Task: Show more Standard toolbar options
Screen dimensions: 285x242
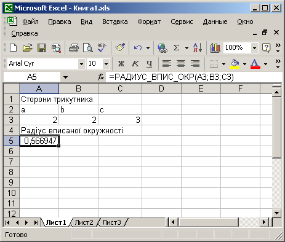Action: (278, 48)
